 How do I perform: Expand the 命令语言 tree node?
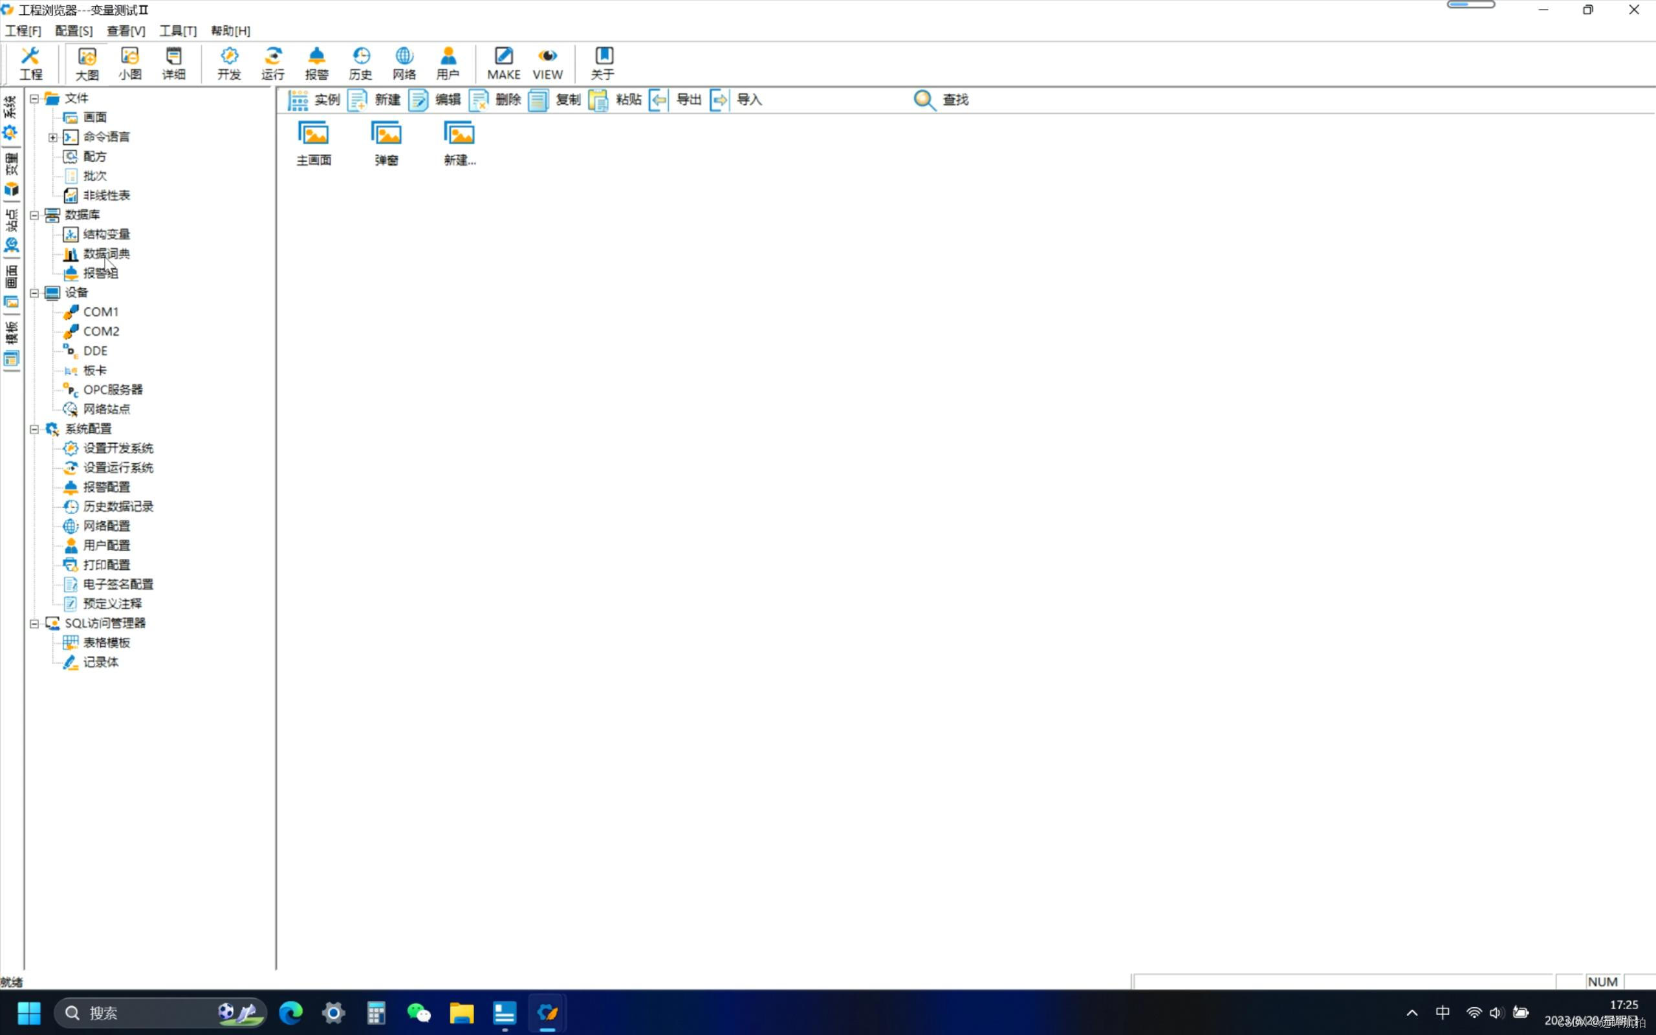coord(52,138)
